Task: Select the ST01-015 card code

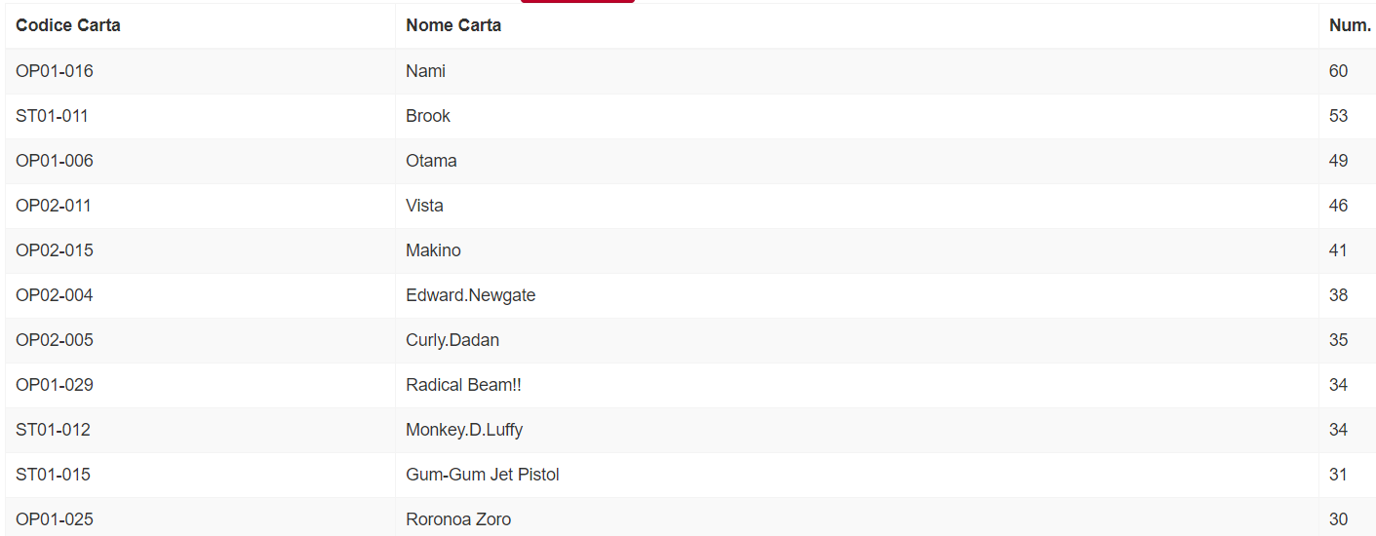Action: pyautogui.click(x=53, y=475)
